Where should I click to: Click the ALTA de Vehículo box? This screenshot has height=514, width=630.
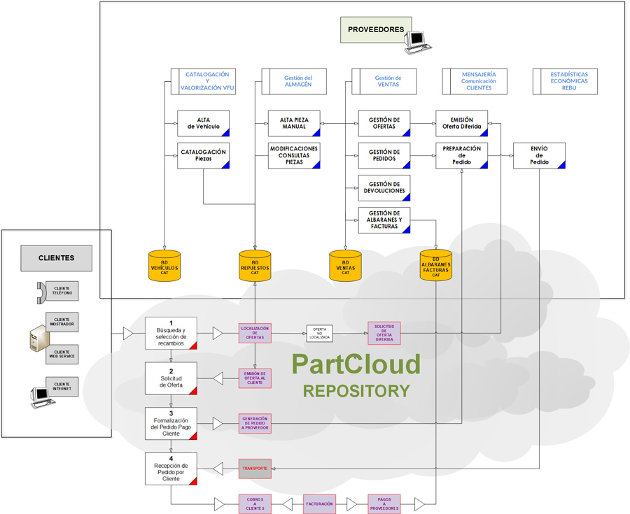[203, 124]
